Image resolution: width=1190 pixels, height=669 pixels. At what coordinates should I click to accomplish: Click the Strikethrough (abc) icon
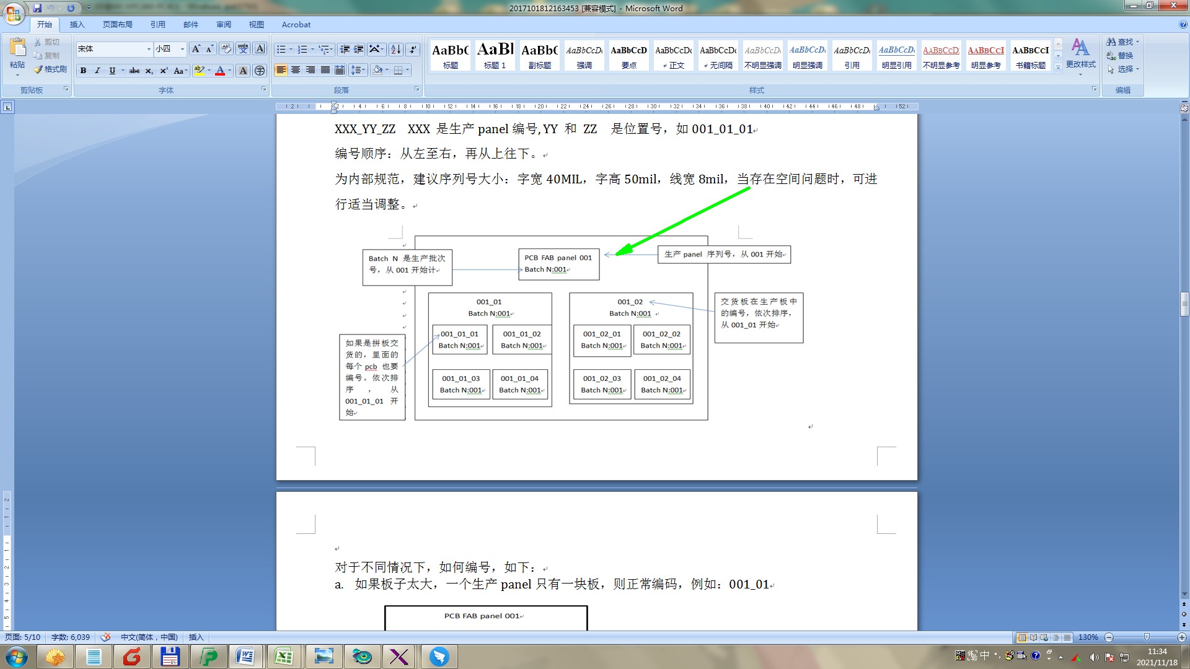click(134, 71)
